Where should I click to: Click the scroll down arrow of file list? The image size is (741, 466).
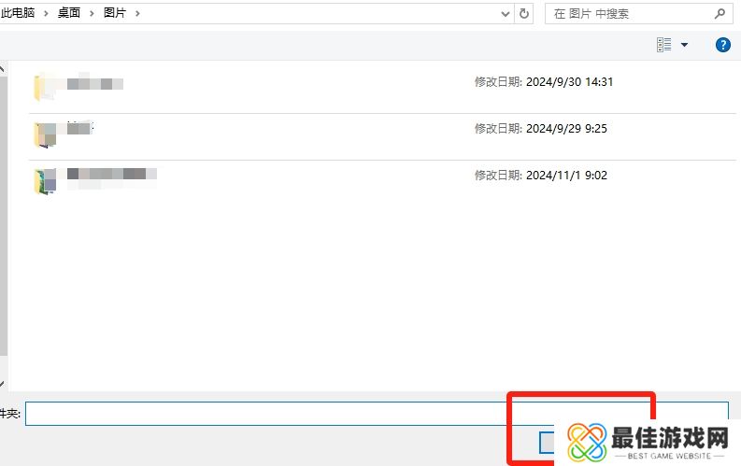point(3,383)
